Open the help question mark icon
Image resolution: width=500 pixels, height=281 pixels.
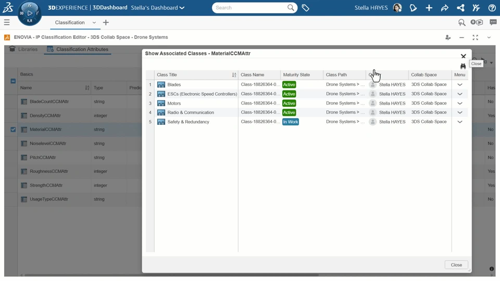coord(492,8)
